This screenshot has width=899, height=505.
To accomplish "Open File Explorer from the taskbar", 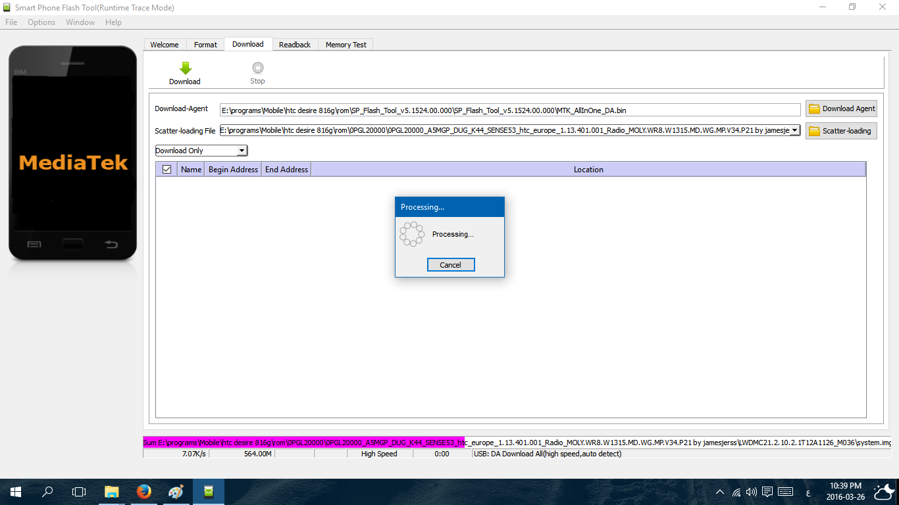I will point(112,491).
